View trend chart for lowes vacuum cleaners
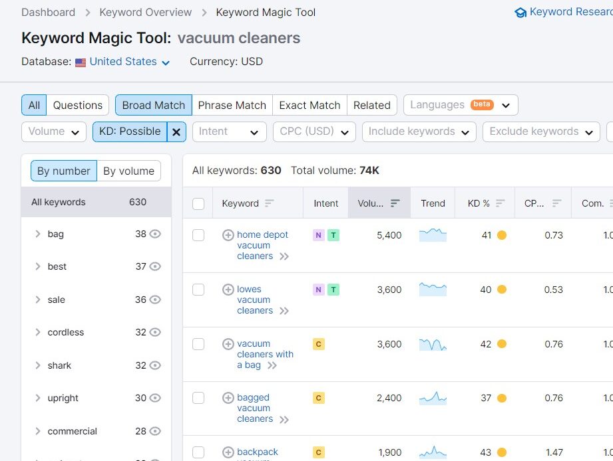The image size is (613, 461). [x=433, y=290]
